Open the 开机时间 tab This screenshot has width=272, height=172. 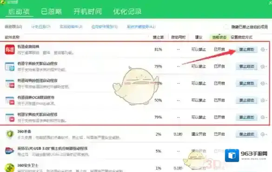(x=87, y=12)
